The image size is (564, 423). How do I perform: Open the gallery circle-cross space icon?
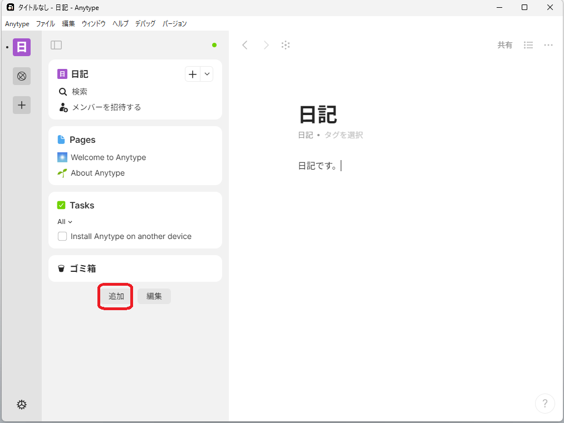click(x=22, y=76)
